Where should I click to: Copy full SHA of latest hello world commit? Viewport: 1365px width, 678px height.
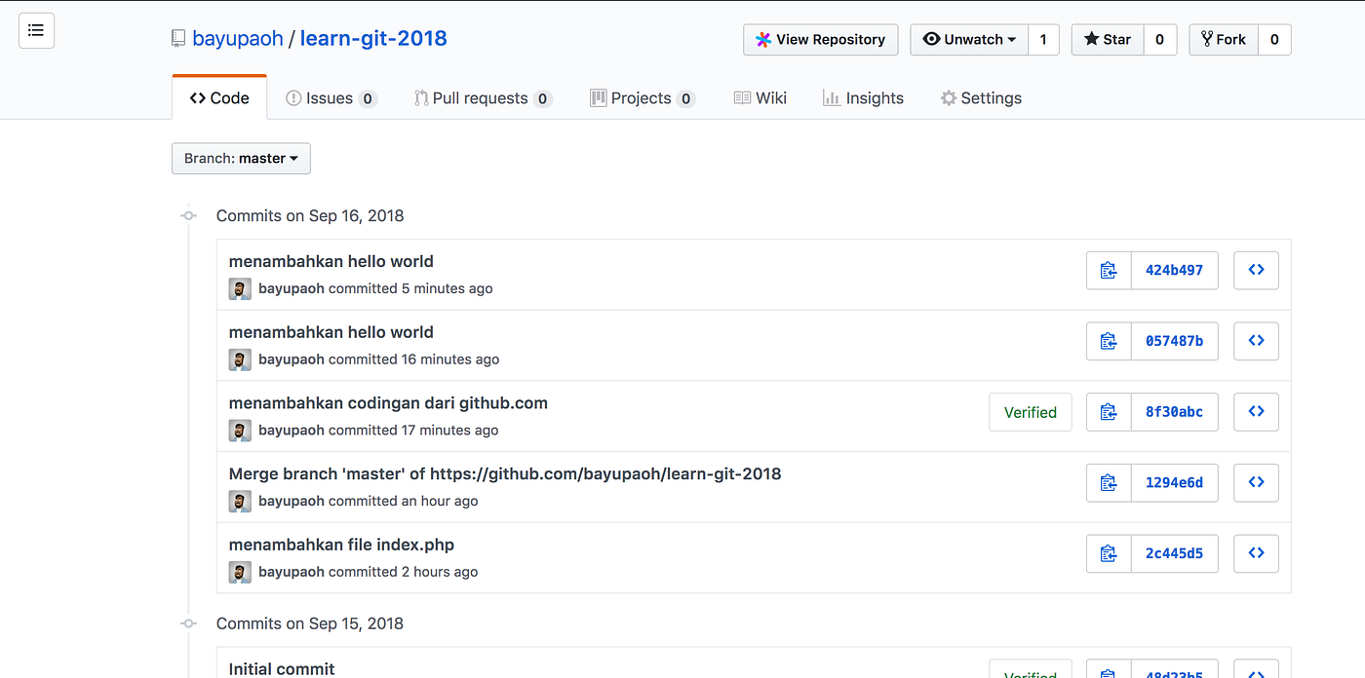(x=1109, y=270)
